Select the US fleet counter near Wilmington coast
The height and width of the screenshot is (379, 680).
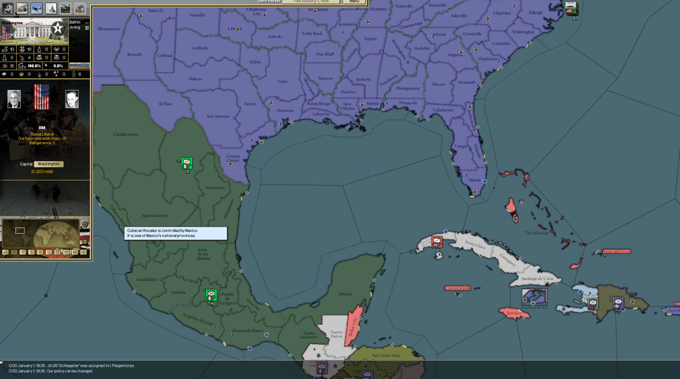tap(571, 8)
